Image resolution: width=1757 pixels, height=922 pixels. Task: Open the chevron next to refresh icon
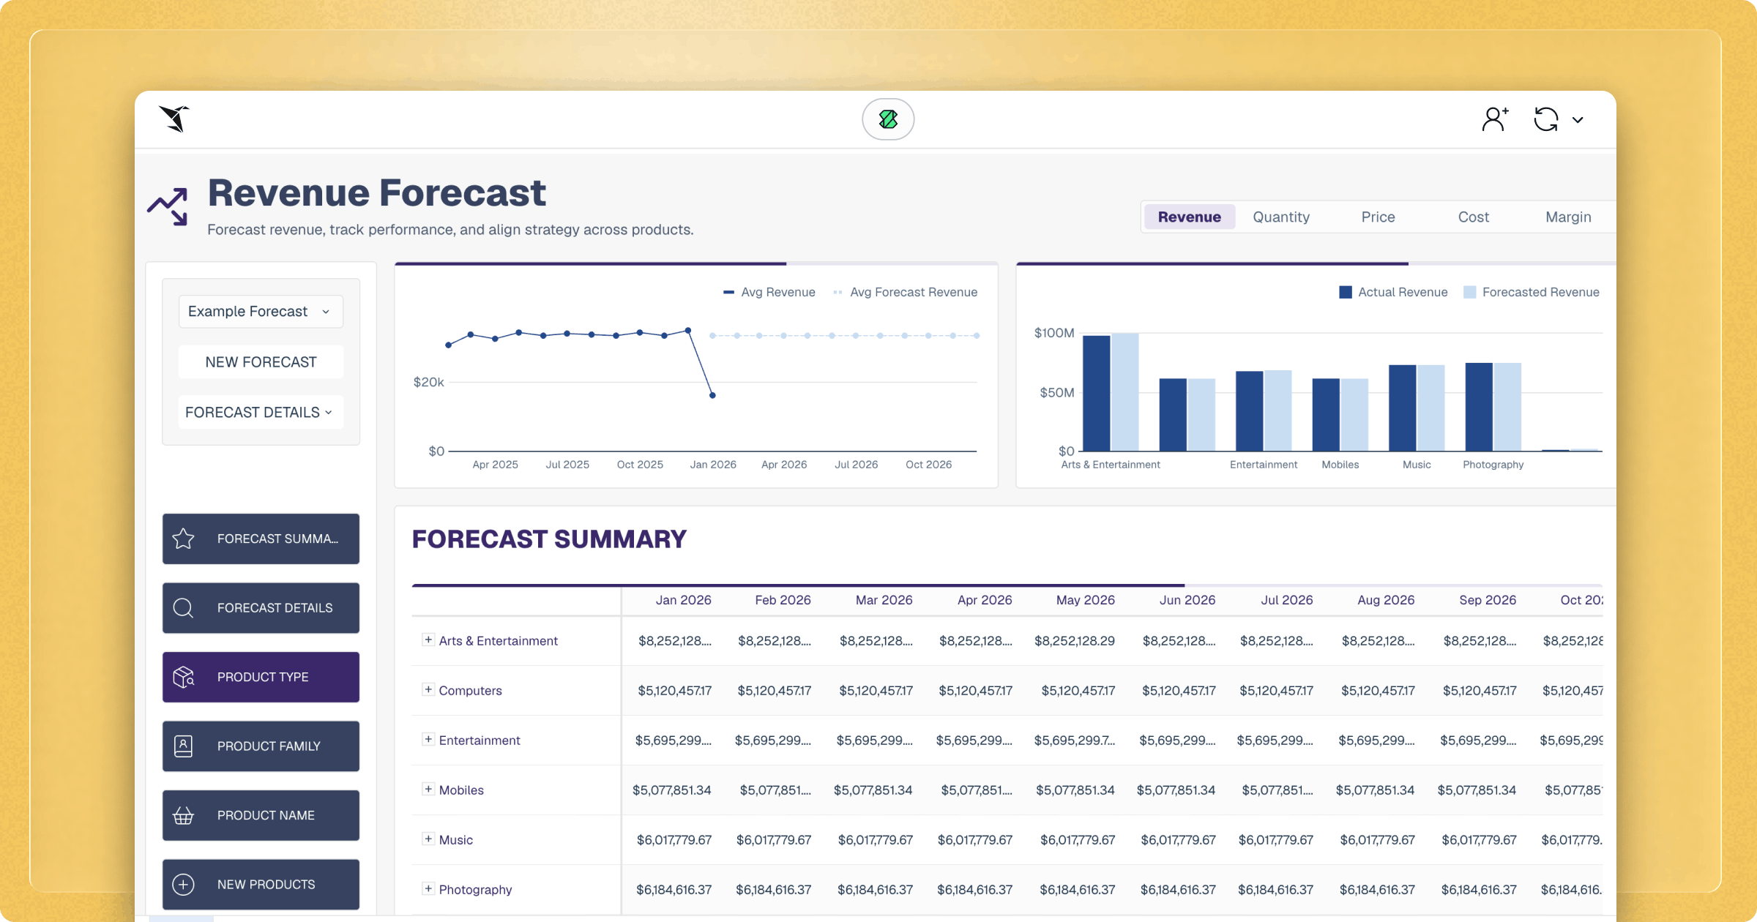(x=1578, y=119)
